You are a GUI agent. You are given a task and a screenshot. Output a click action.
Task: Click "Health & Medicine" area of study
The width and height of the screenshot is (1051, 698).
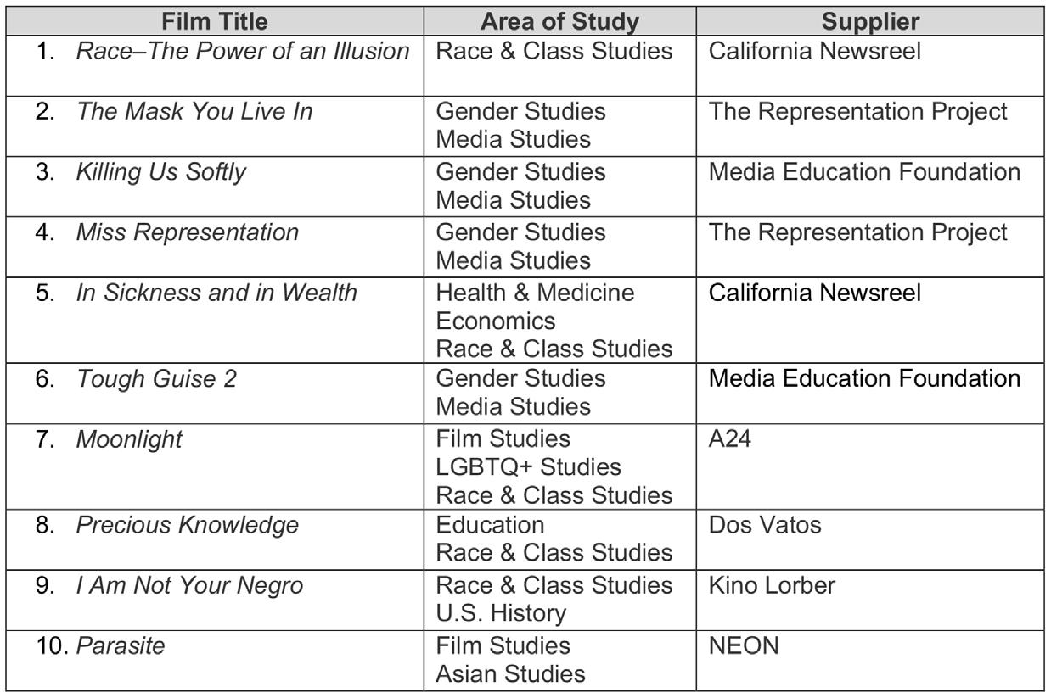[535, 293]
